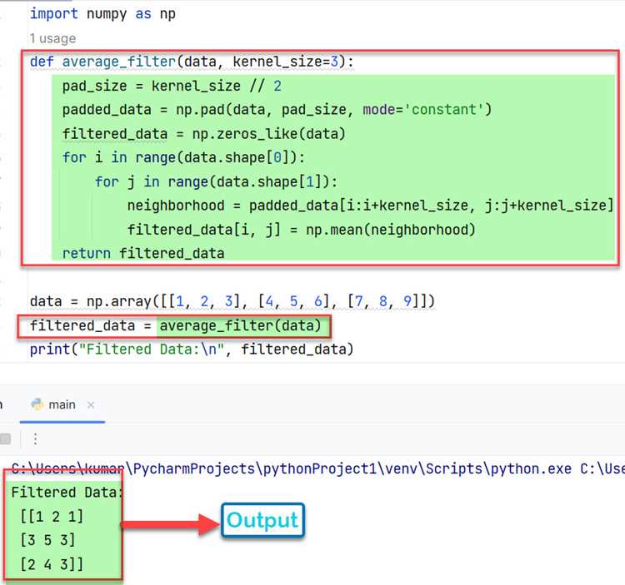
Task: Click the Python icon on main tab
Action: [37, 404]
